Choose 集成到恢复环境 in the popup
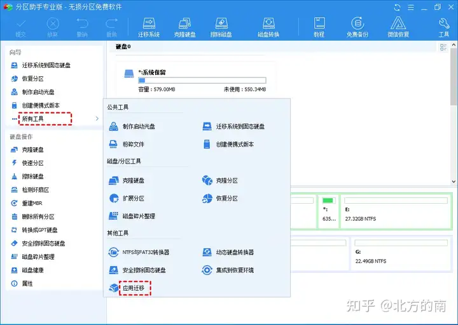Image resolution: width=458 pixels, height=325 pixels. 228,270
